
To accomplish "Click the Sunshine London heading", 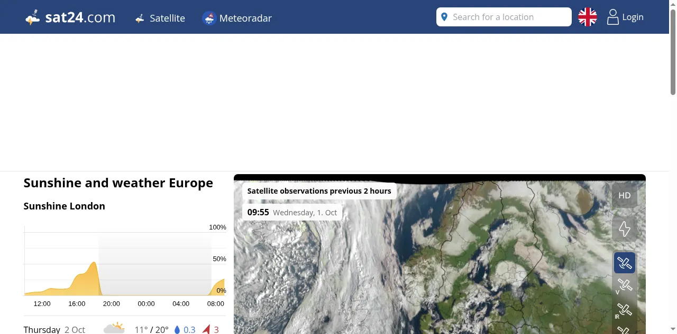I will tap(65, 206).
